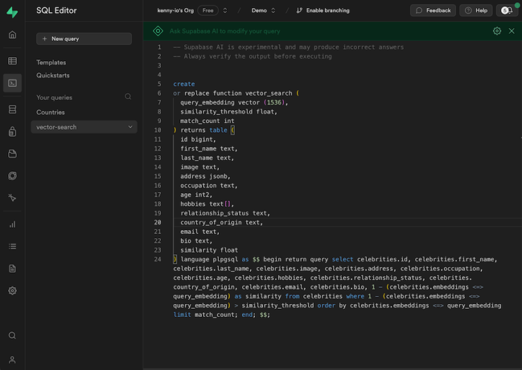
Task: Expand the Demo project switcher
Action: coord(273,10)
